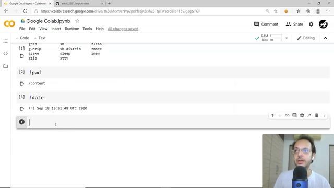Open the Editing mode dropdown
The image size is (334, 188).
pyautogui.click(x=306, y=38)
